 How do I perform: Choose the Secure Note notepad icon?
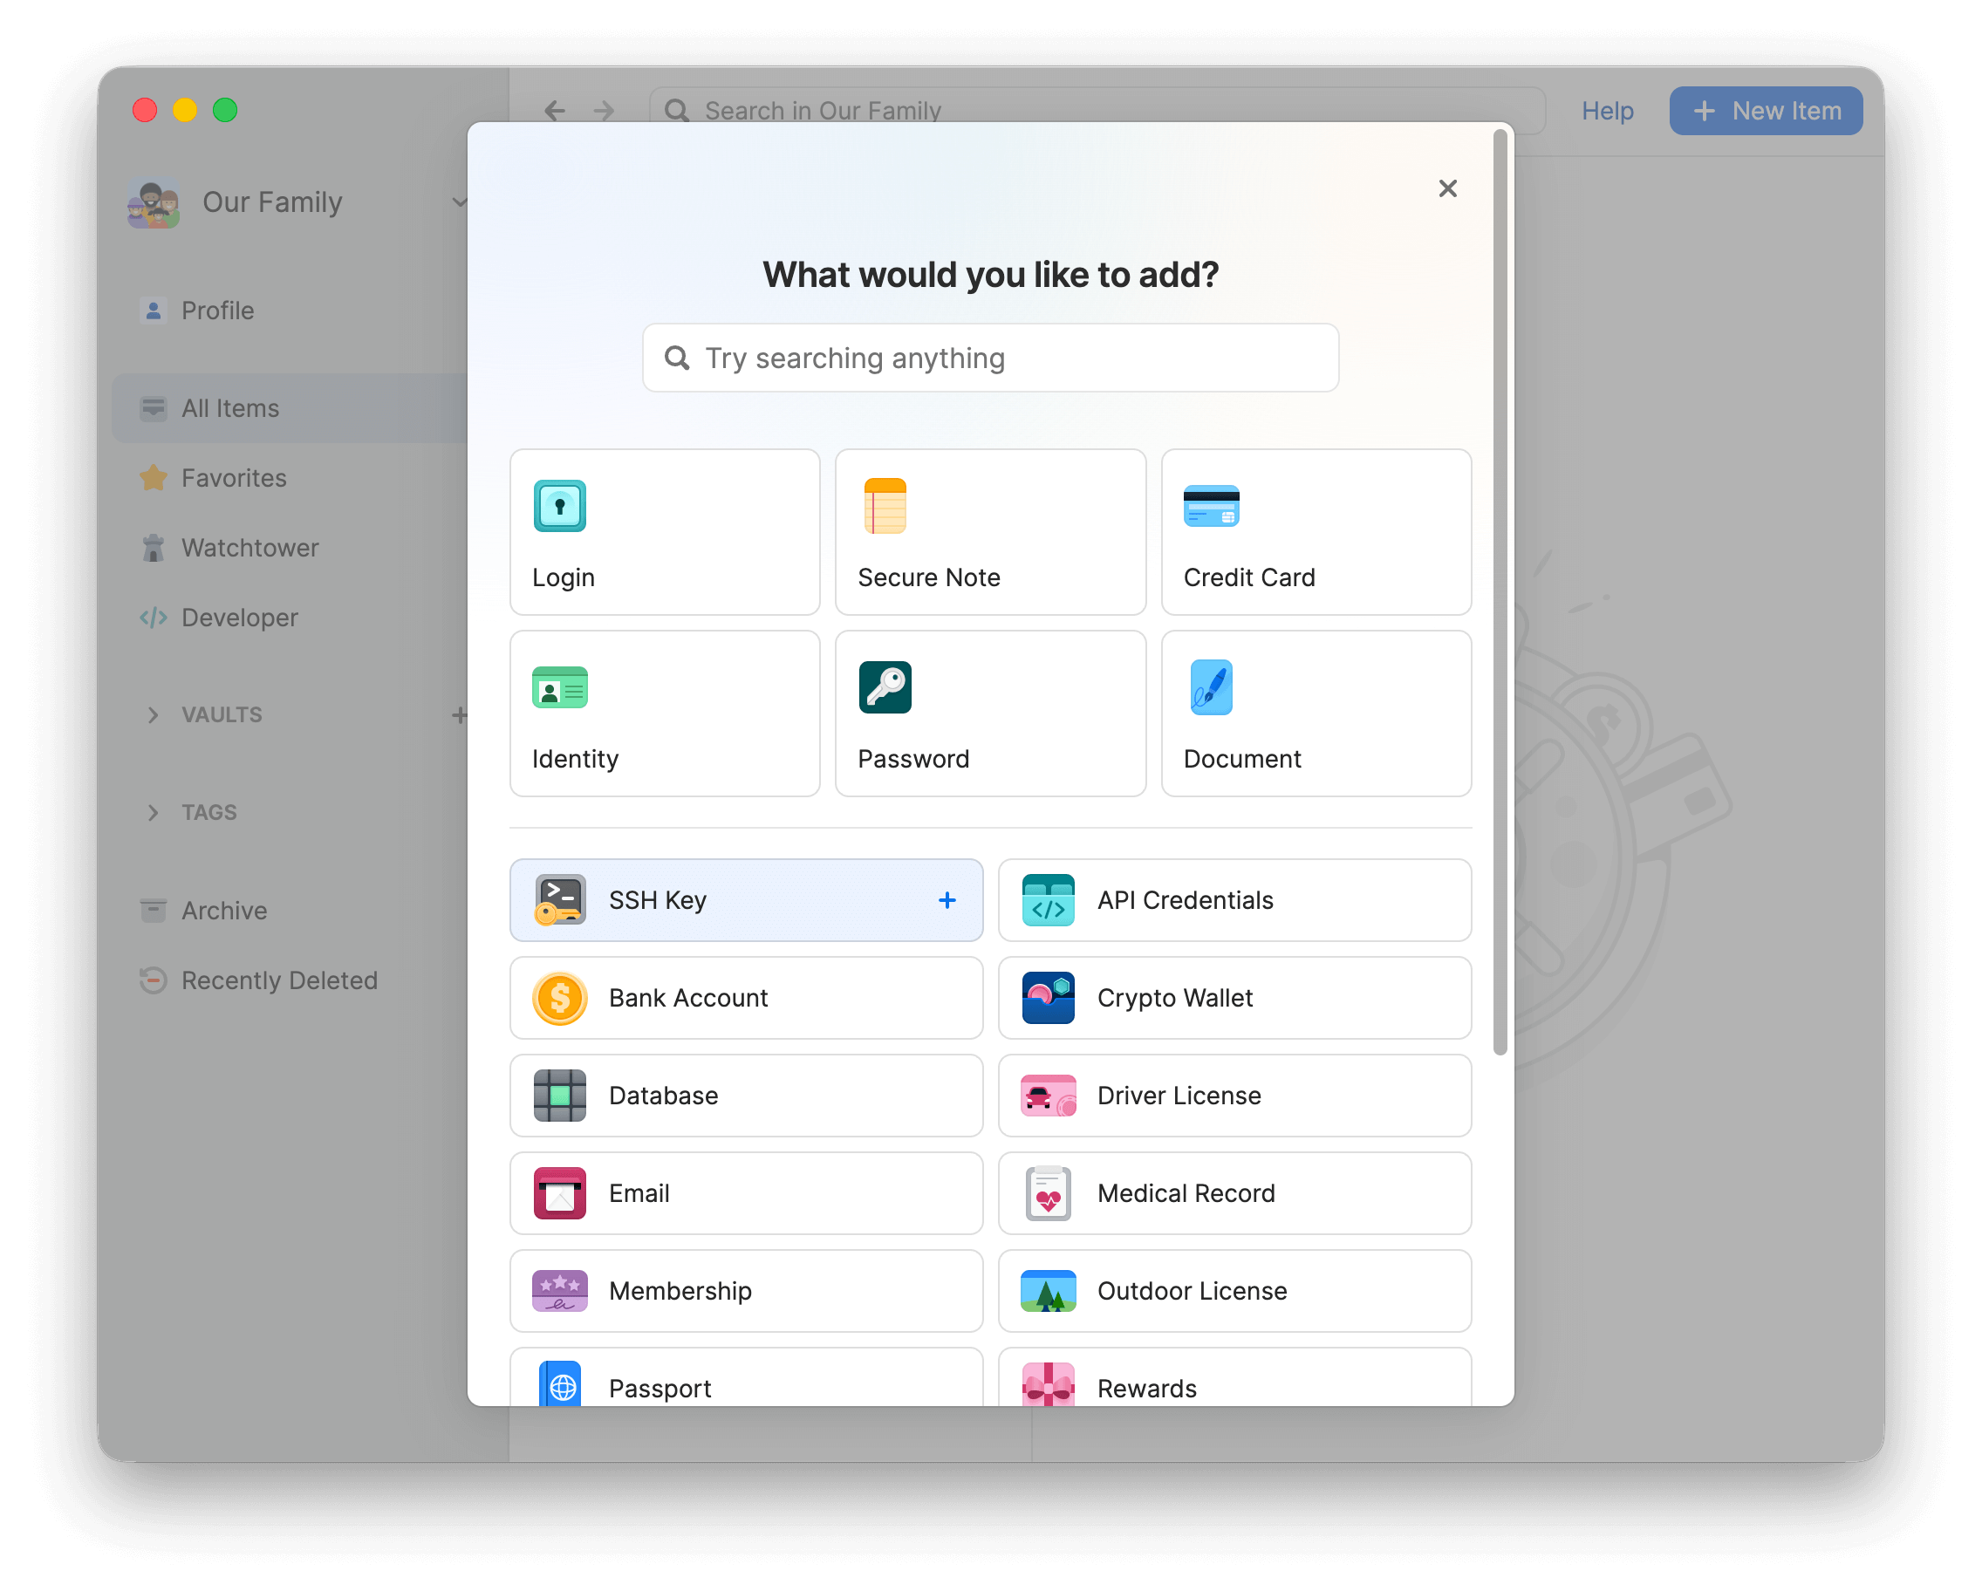(x=885, y=506)
